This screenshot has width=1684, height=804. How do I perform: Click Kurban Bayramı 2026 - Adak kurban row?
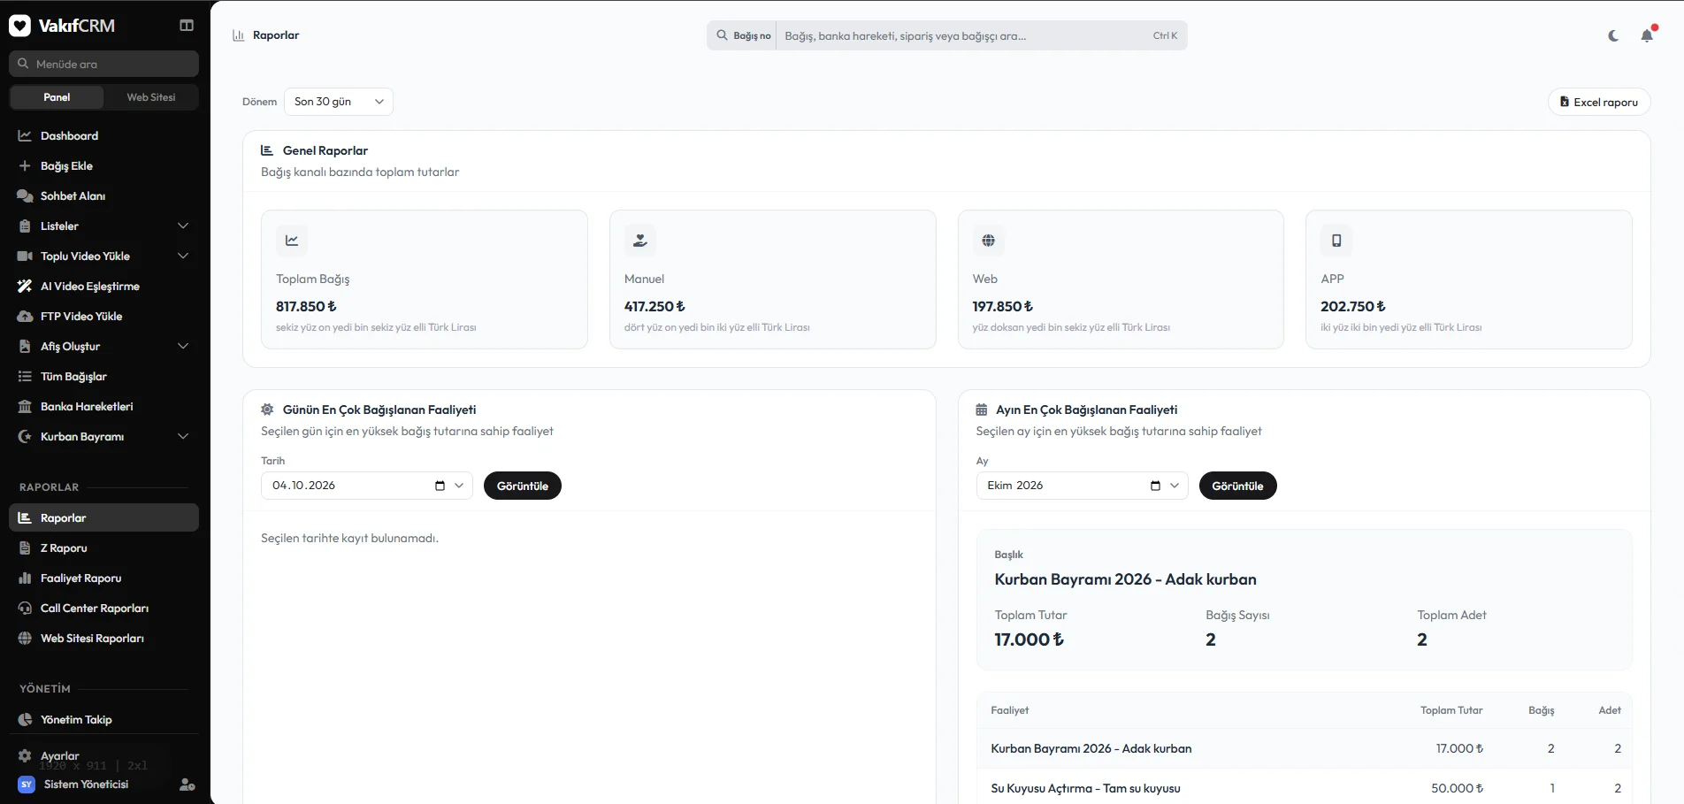[x=1305, y=748]
